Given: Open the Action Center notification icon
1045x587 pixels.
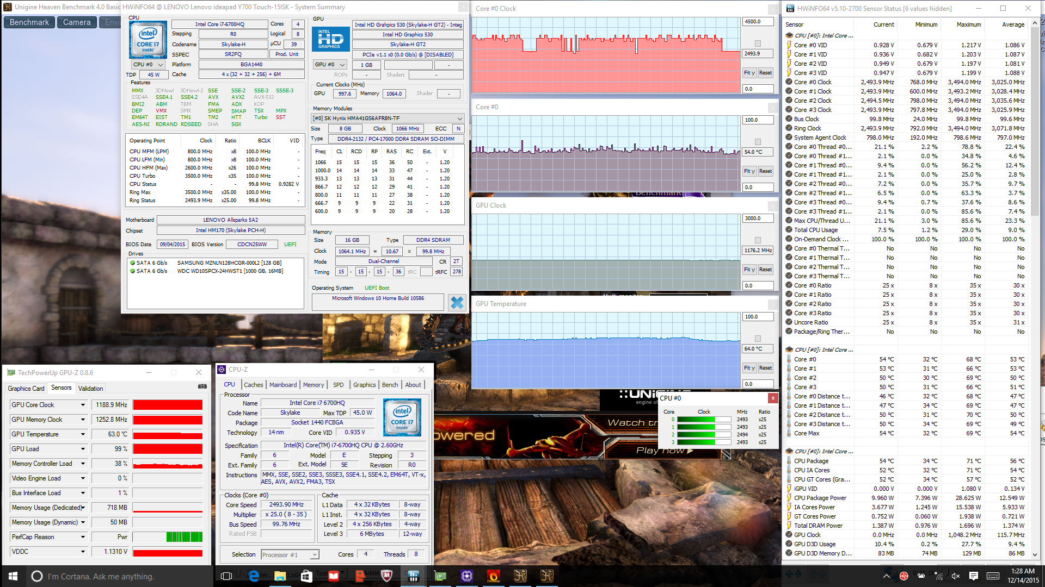Looking at the screenshot, I should click(973, 576).
